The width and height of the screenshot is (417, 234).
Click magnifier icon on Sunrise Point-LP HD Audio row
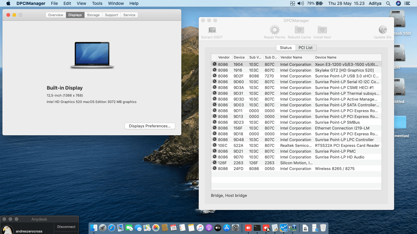215,157
